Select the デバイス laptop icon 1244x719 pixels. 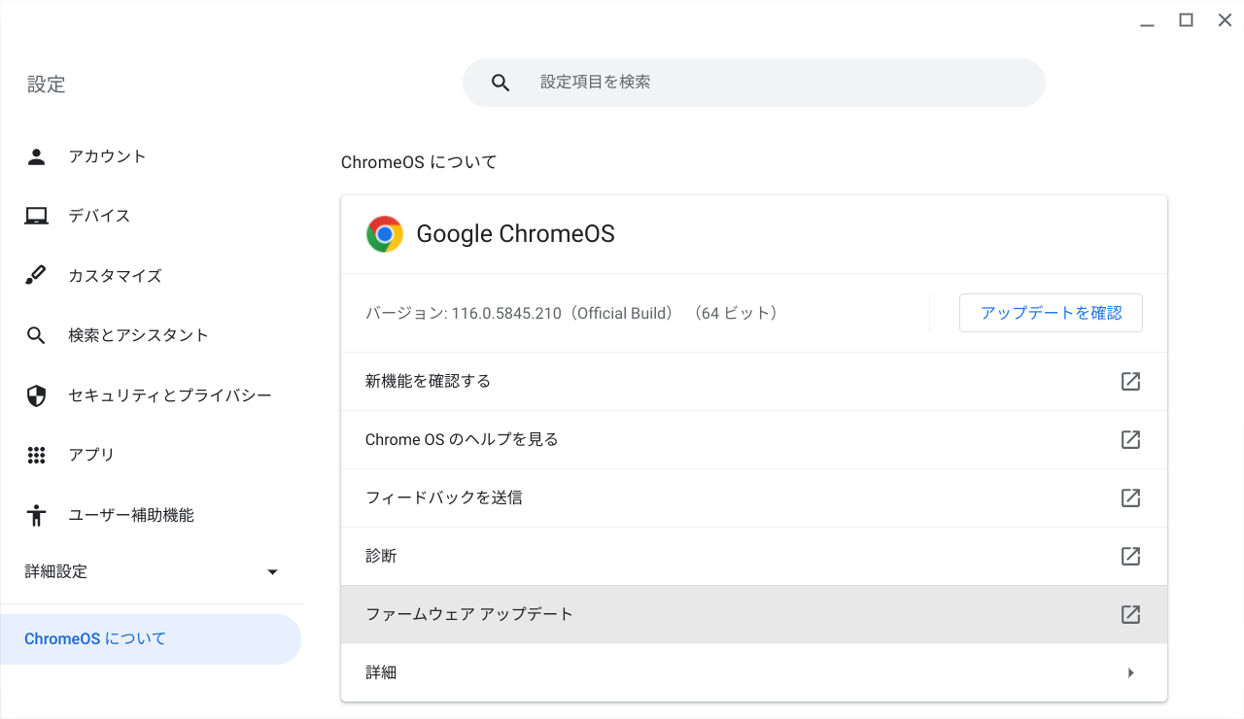pyautogui.click(x=36, y=216)
